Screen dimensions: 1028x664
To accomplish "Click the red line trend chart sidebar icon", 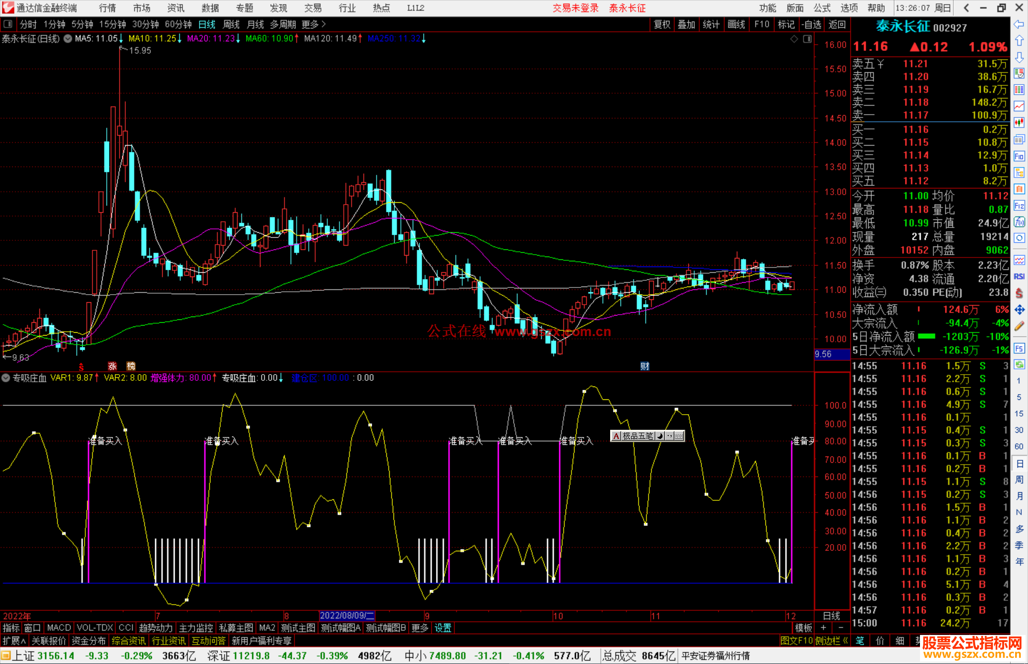I will click(x=1019, y=106).
